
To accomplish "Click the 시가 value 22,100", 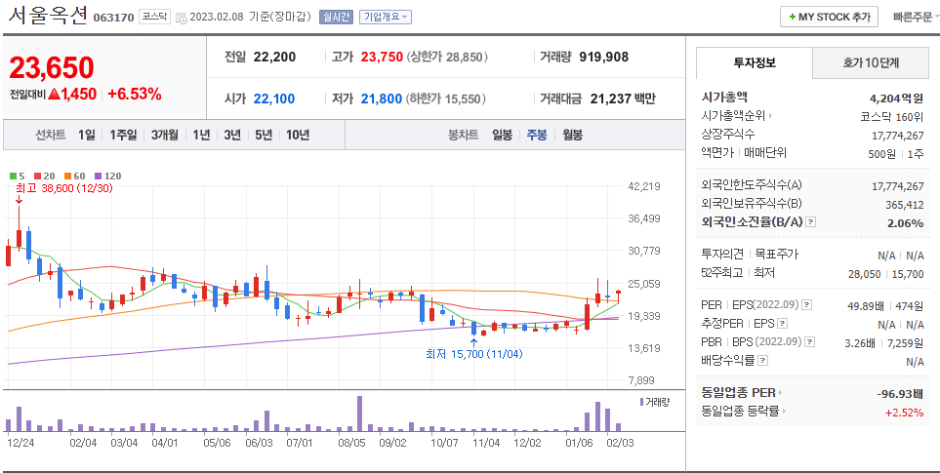I will 274,99.
